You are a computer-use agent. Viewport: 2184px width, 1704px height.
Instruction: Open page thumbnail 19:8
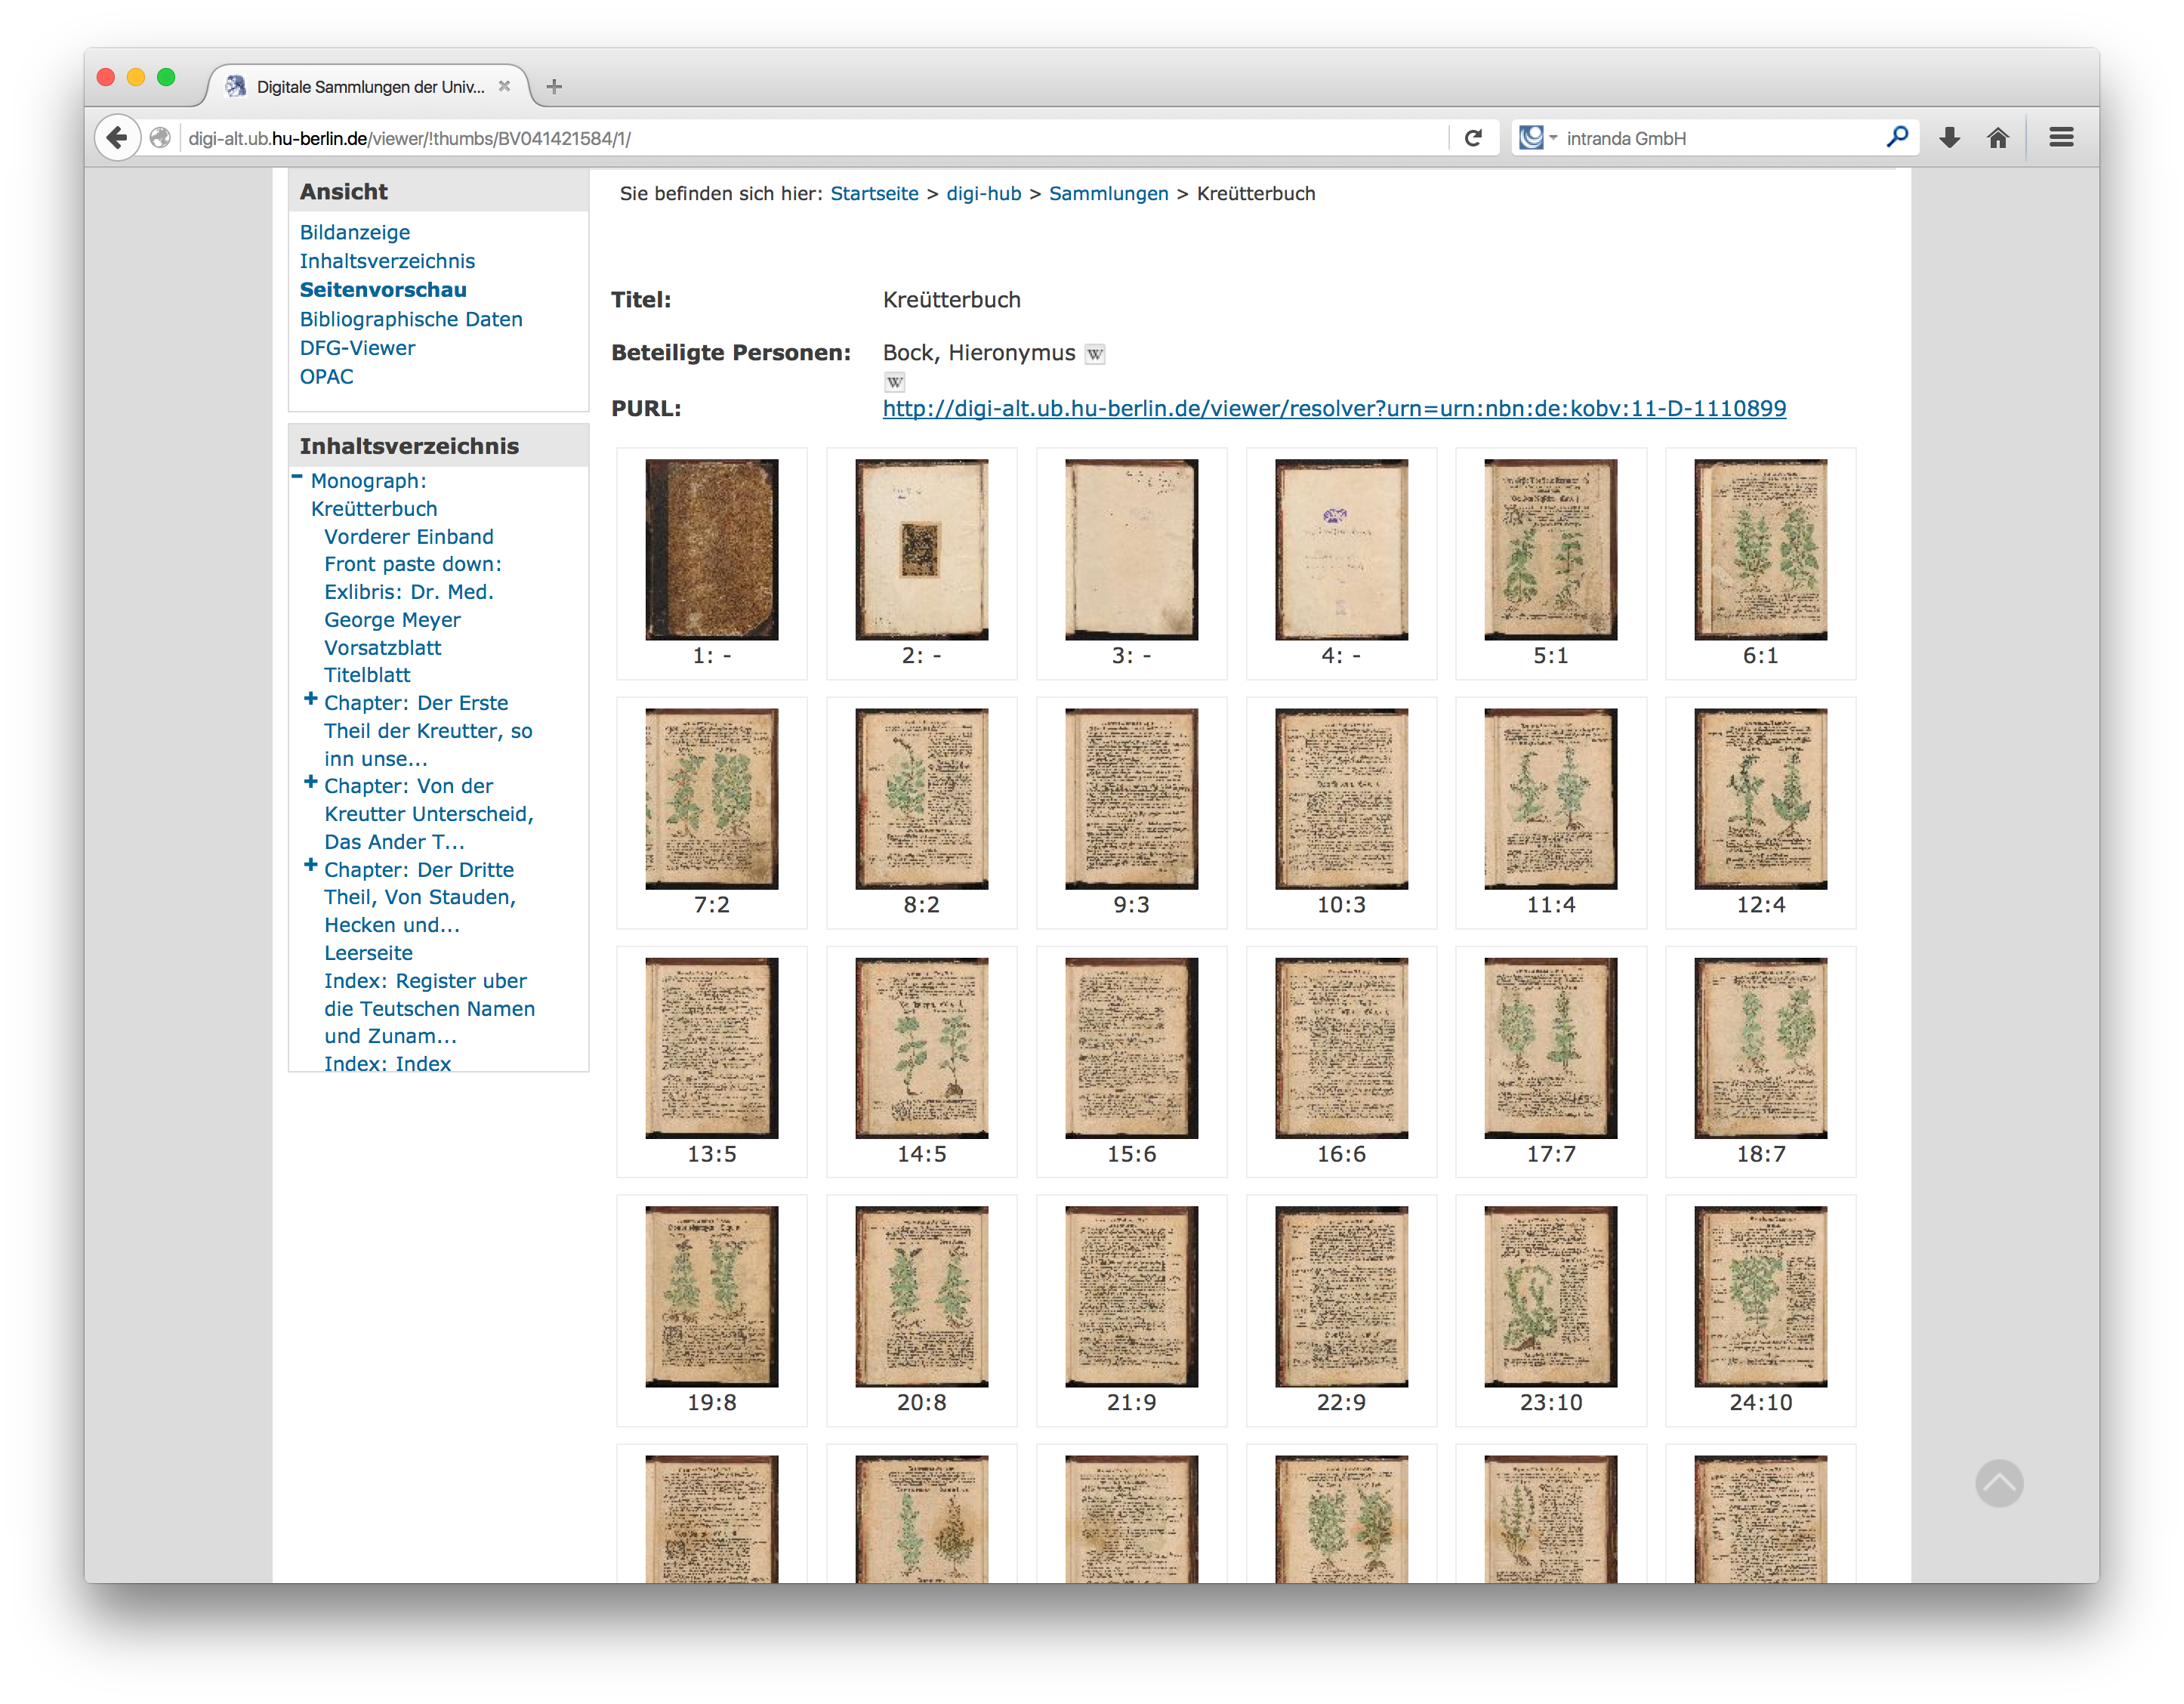(x=712, y=1297)
